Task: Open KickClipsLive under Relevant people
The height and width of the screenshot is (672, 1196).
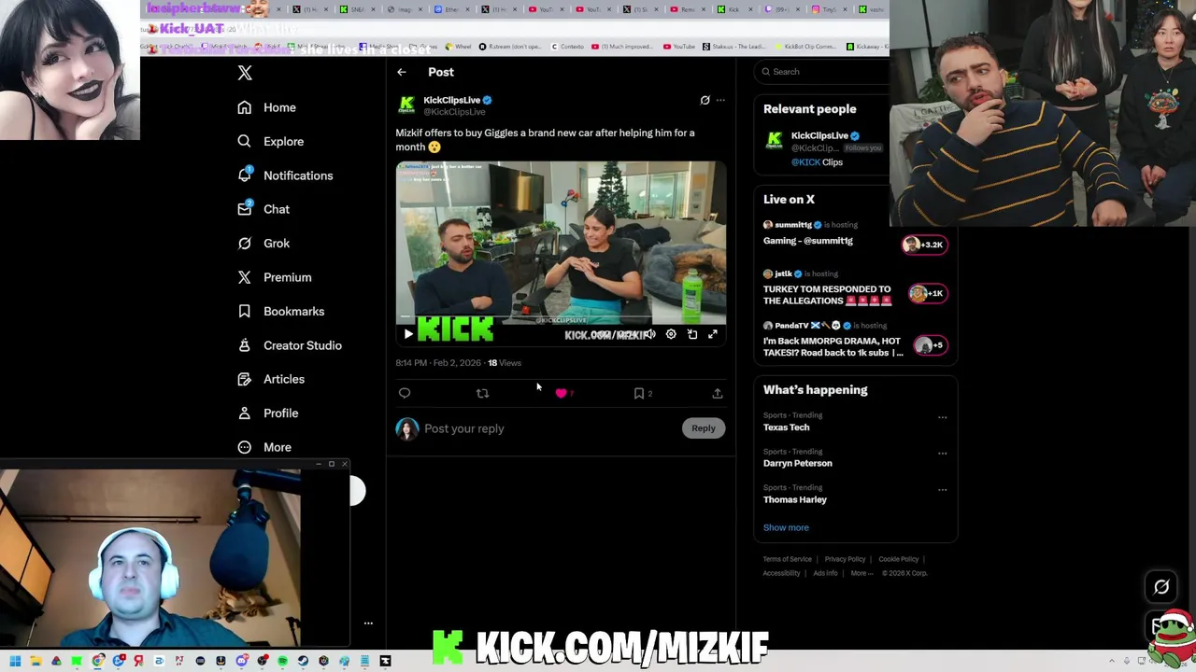Action: click(819, 135)
